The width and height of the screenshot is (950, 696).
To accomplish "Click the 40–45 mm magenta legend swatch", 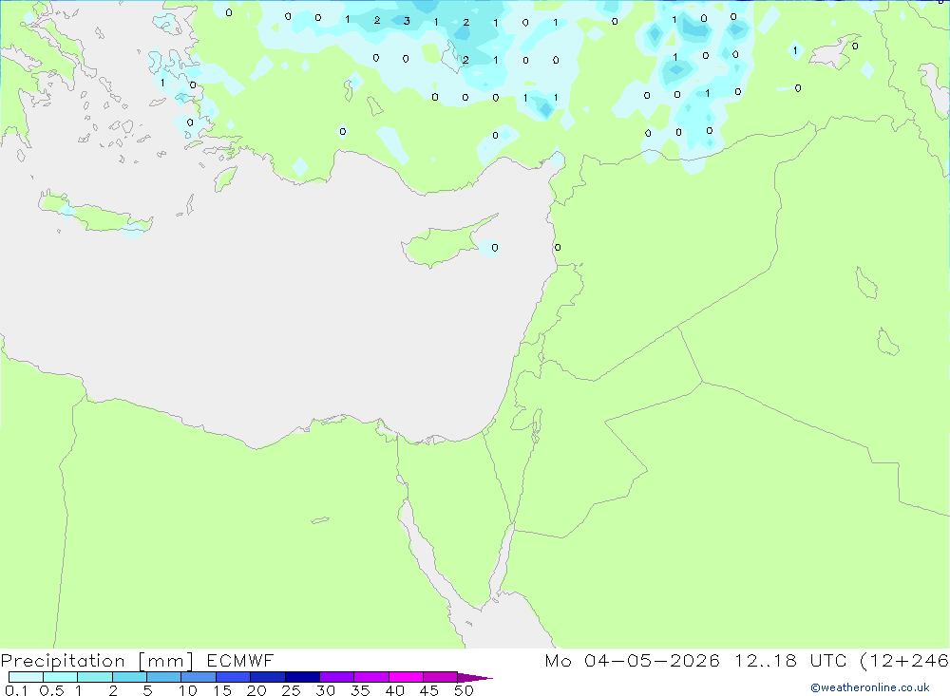I will [x=406, y=677].
